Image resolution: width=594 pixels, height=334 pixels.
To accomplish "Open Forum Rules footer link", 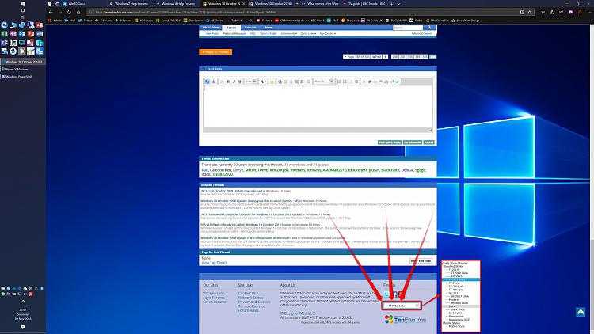I will pos(249,310).
